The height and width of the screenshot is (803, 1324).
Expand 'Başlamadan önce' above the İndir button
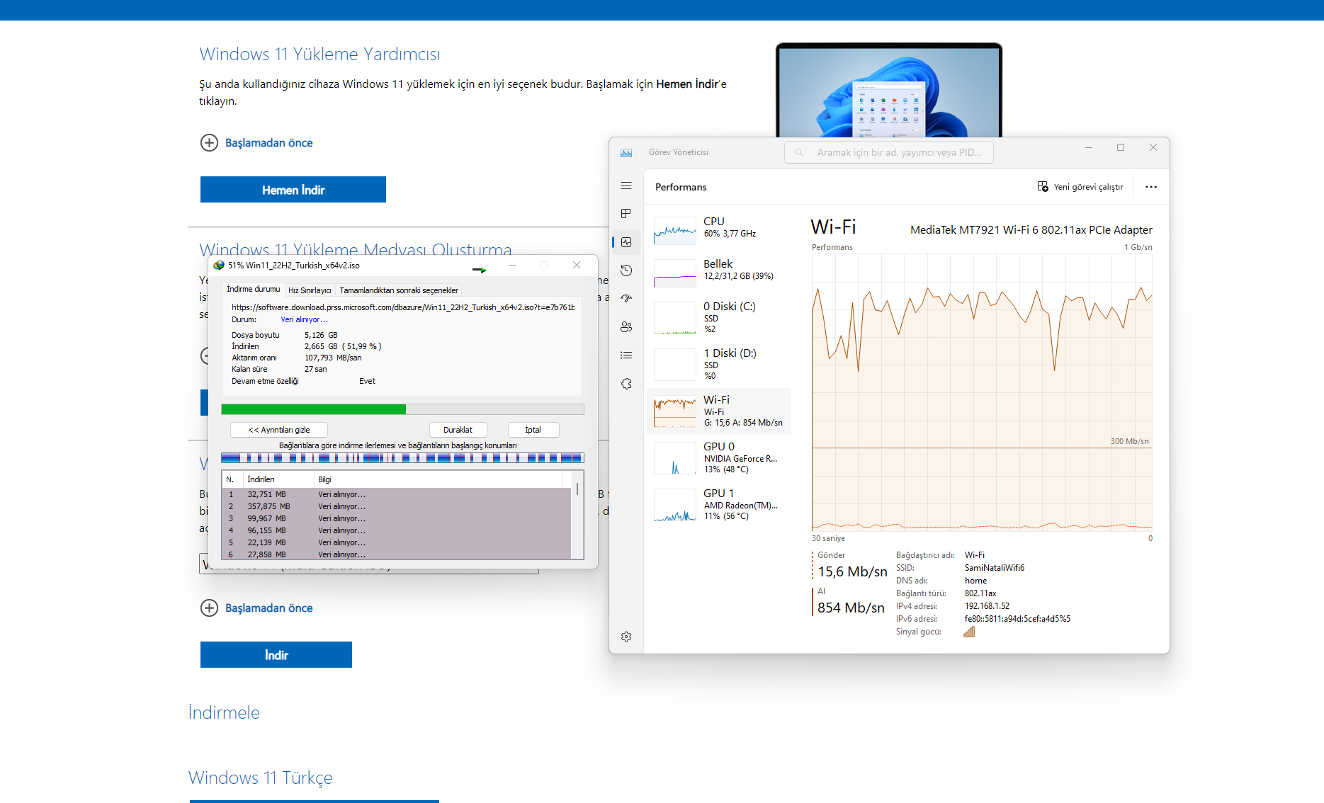256,608
